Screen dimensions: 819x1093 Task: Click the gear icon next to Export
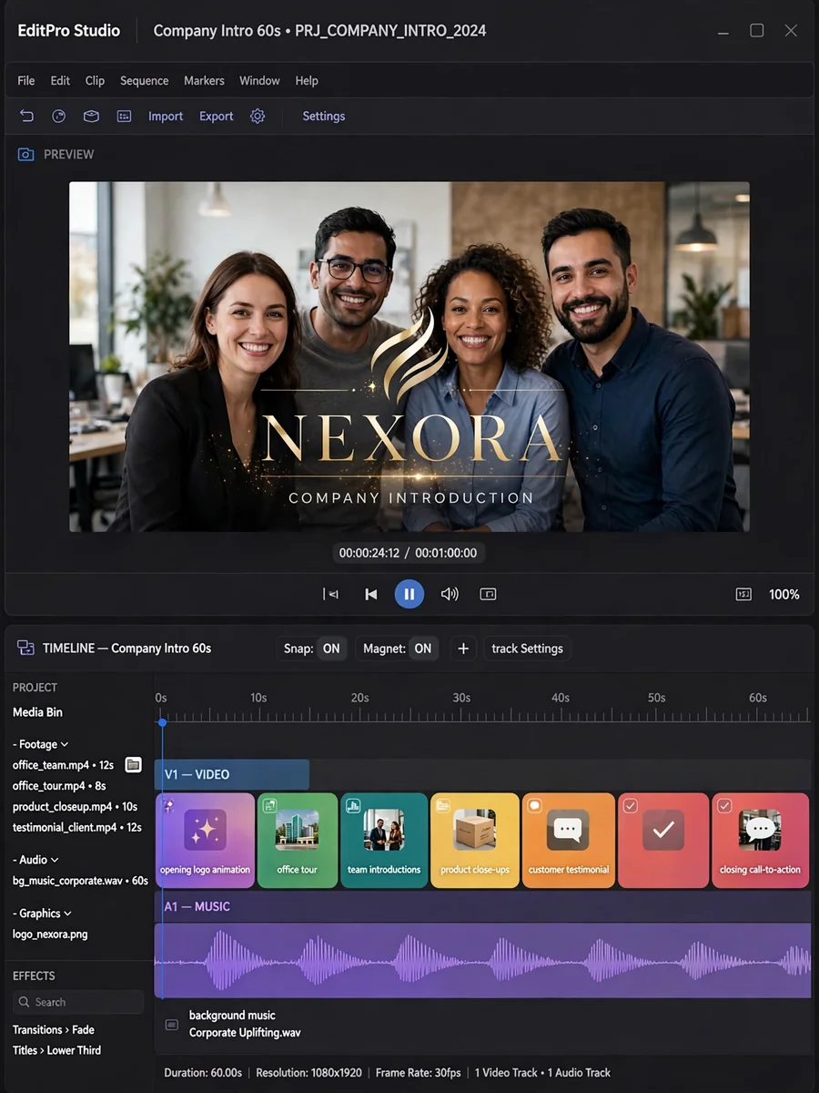[x=258, y=117]
